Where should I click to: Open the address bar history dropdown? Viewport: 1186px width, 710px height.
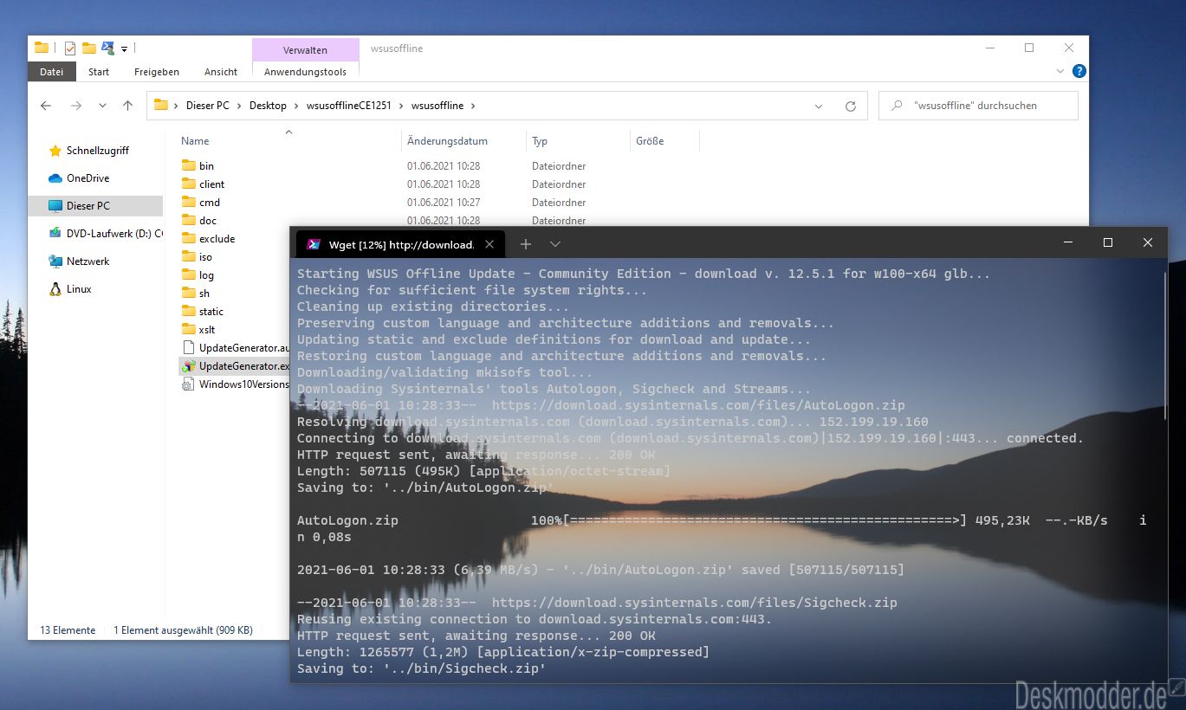click(x=819, y=106)
